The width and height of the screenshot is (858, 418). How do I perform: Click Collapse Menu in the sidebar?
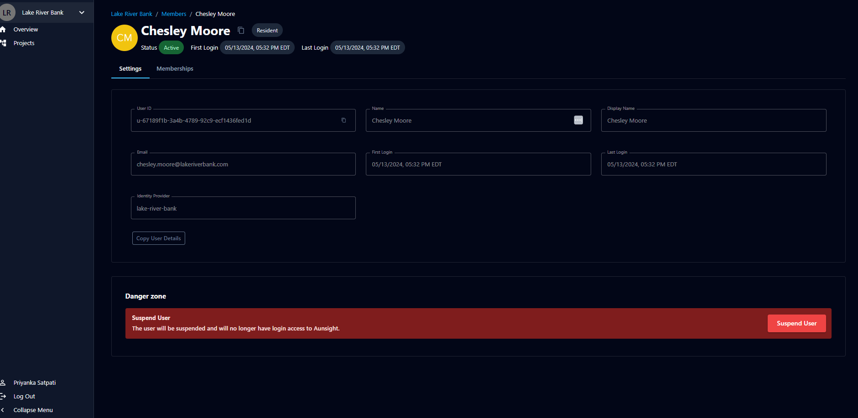[33, 410]
